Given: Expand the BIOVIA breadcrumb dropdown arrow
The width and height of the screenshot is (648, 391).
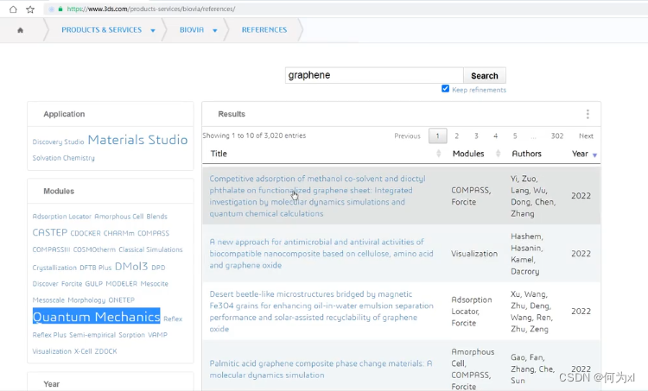Looking at the screenshot, I should (215, 30).
